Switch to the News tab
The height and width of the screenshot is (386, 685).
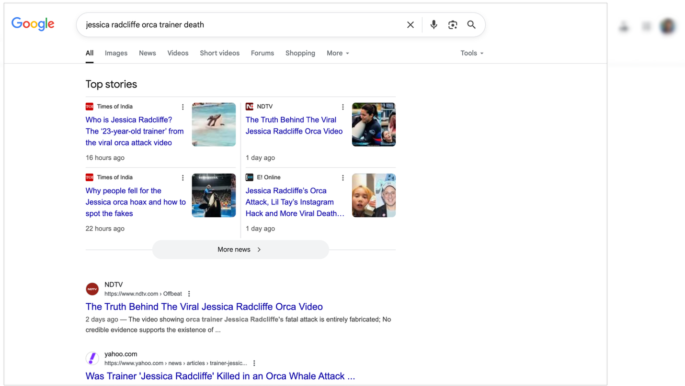point(148,53)
